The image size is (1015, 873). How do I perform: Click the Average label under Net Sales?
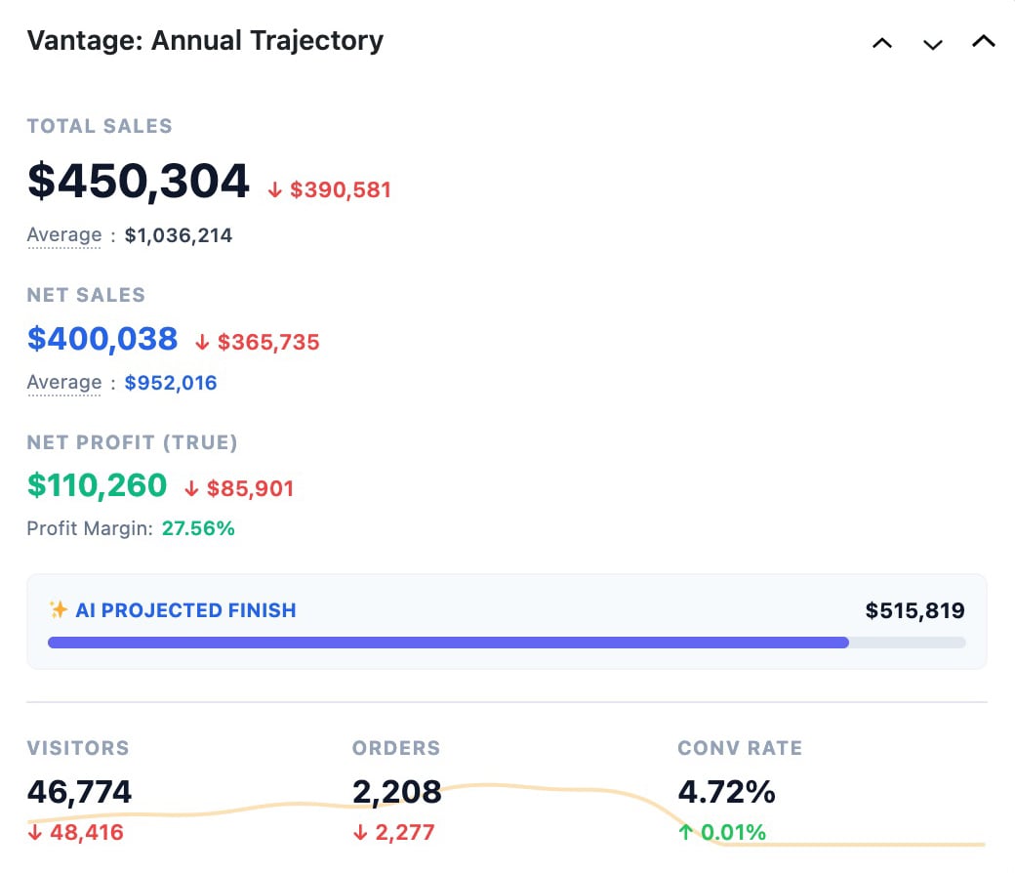(64, 383)
